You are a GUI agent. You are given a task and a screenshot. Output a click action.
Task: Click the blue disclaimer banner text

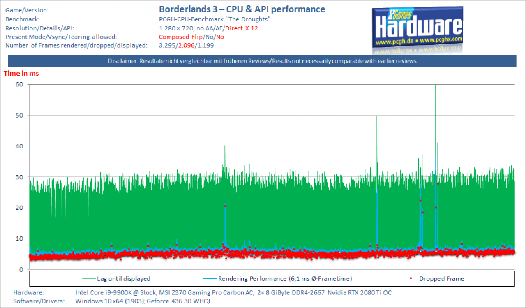pos(262,61)
